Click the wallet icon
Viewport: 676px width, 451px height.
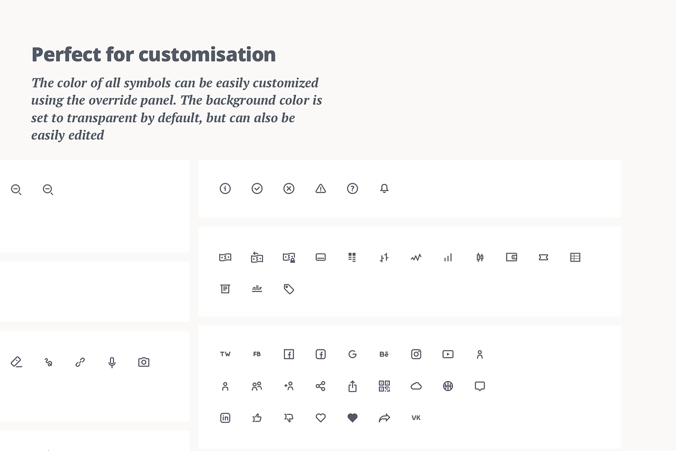pyautogui.click(x=512, y=257)
